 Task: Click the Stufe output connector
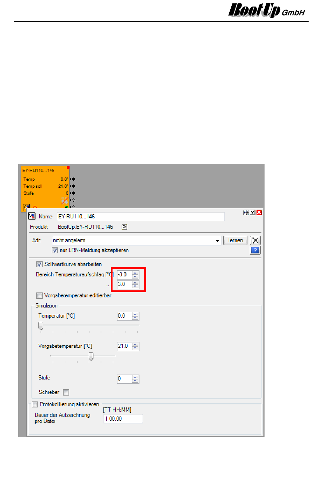pyautogui.click(x=73, y=193)
